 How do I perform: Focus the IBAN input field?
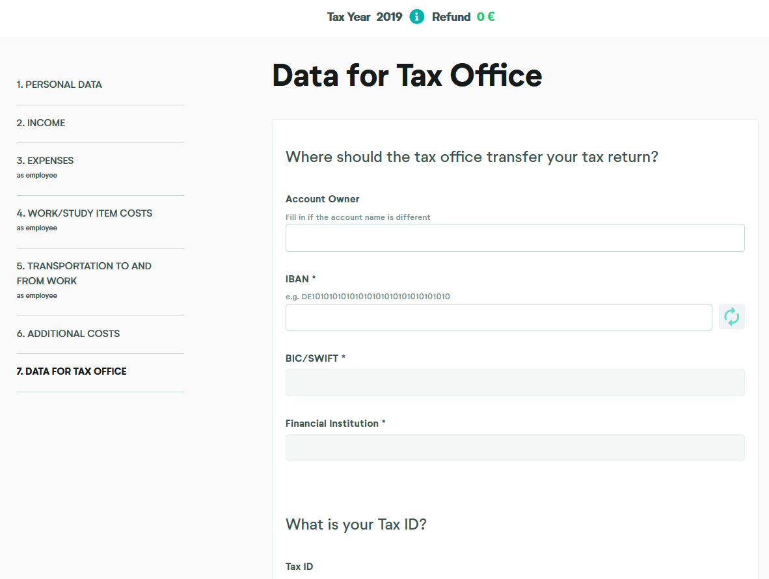point(498,317)
